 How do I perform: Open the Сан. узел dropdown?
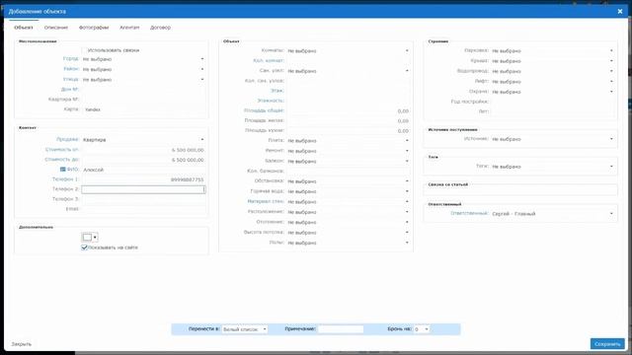(349, 71)
